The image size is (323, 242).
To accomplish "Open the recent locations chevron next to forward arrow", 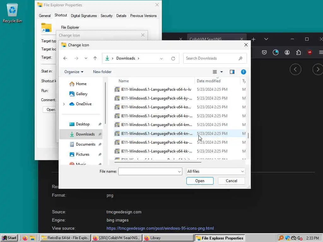I will coord(86,58).
